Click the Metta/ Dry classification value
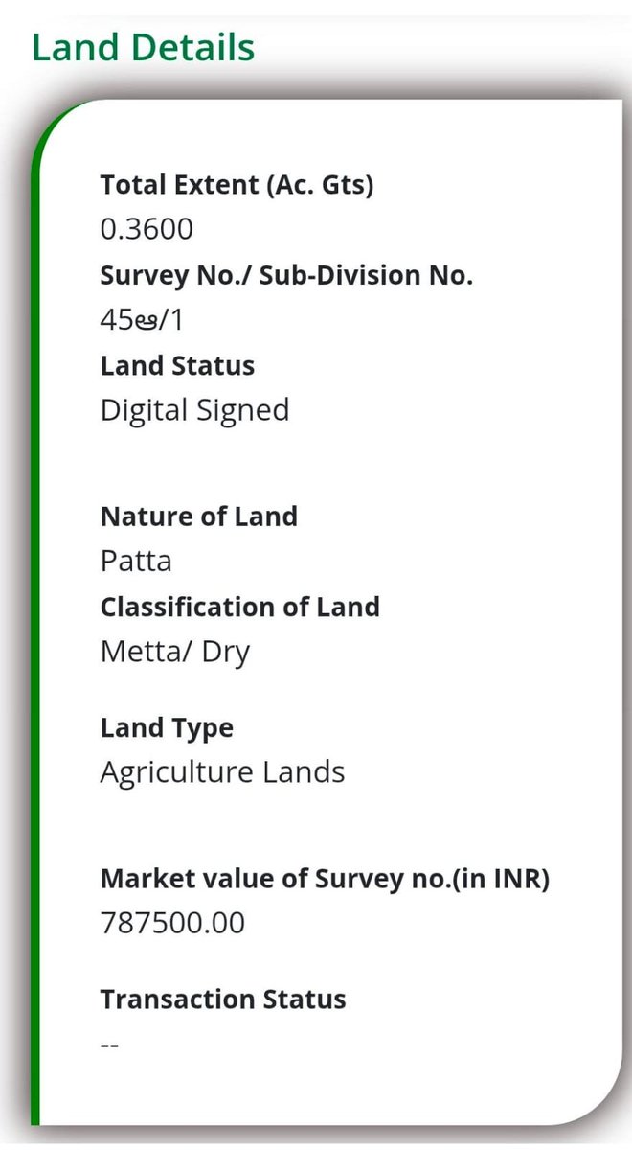Viewport: 632px width, 1150px height. (174, 654)
